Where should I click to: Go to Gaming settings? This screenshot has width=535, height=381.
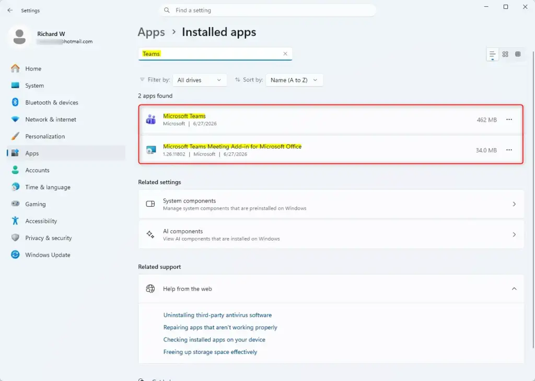pos(66,204)
